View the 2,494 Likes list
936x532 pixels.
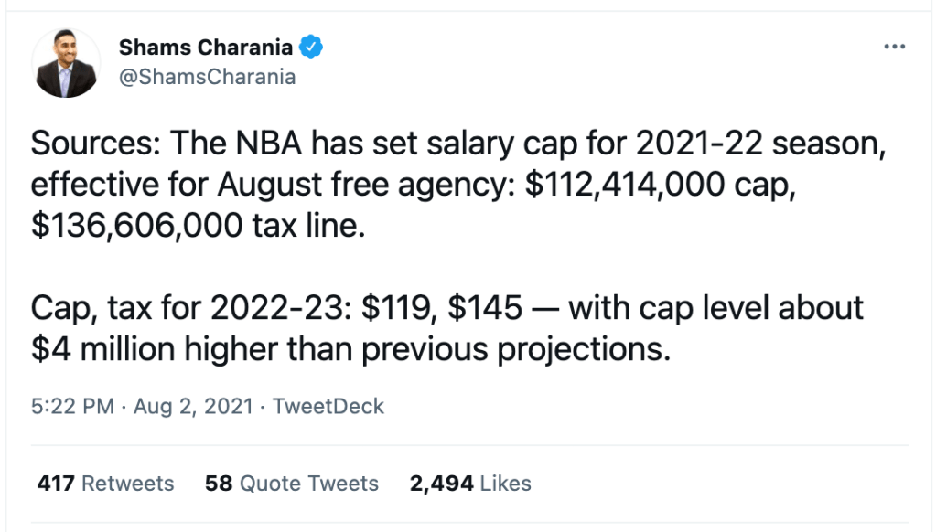point(470,484)
